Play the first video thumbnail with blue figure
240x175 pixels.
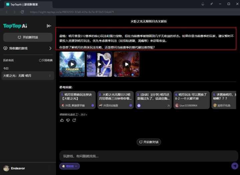pyautogui.click(x=72, y=64)
